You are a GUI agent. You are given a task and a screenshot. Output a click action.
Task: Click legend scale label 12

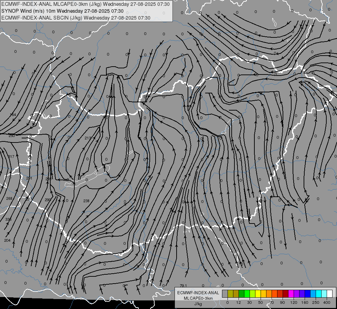coord(238,302)
